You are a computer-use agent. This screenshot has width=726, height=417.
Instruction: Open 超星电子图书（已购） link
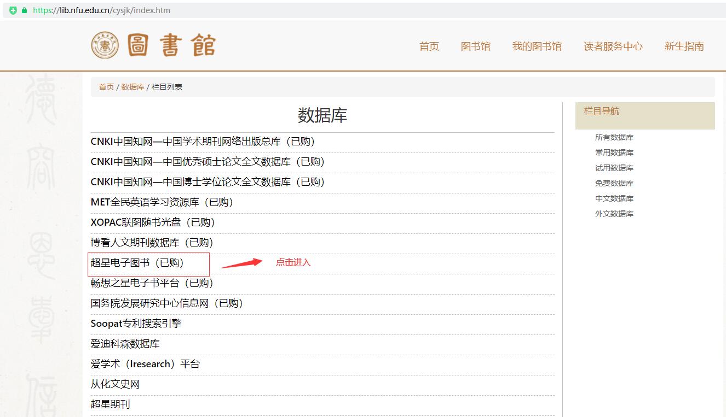[138, 263]
